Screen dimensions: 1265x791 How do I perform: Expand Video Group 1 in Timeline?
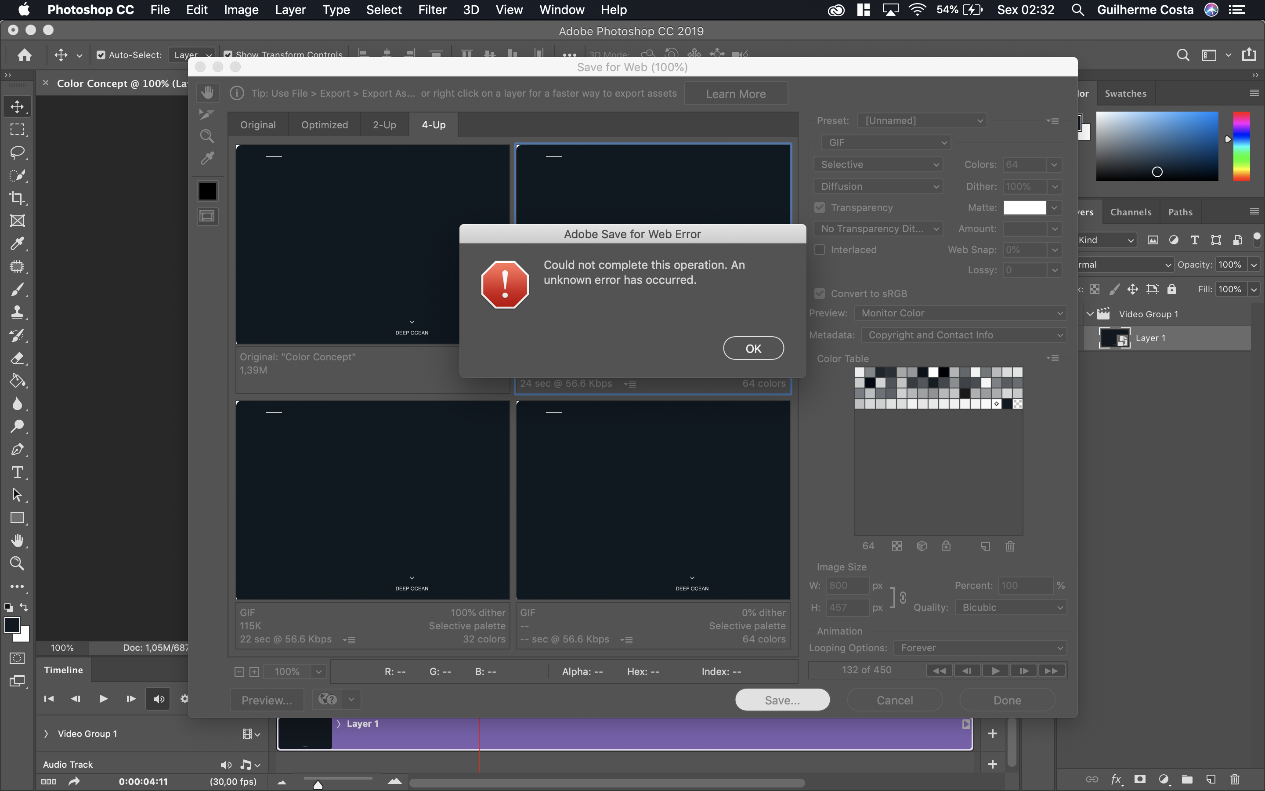click(x=47, y=733)
